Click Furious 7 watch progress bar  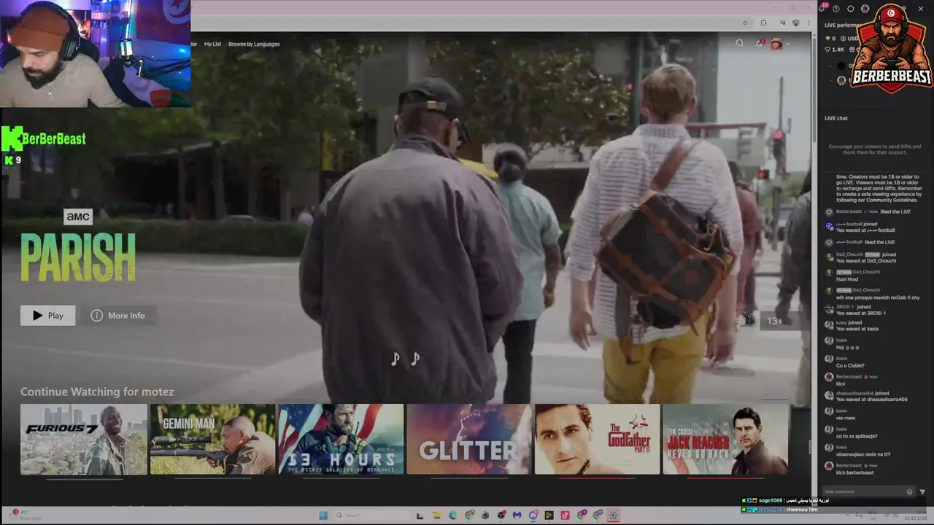pos(83,478)
